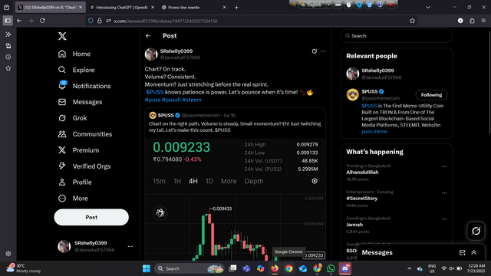
Task: Open account menu dots beside SRshelly0399
Action: pos(130,247)
